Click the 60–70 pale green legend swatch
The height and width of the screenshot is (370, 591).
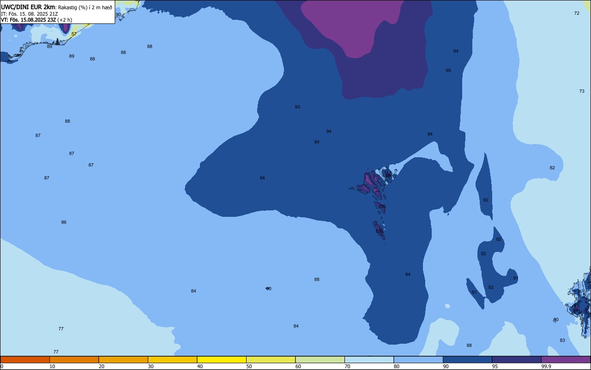(320, 359)
